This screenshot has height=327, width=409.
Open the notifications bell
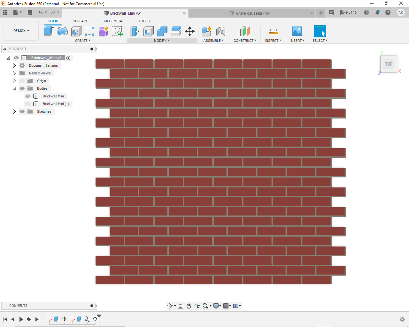click(377, 12)
